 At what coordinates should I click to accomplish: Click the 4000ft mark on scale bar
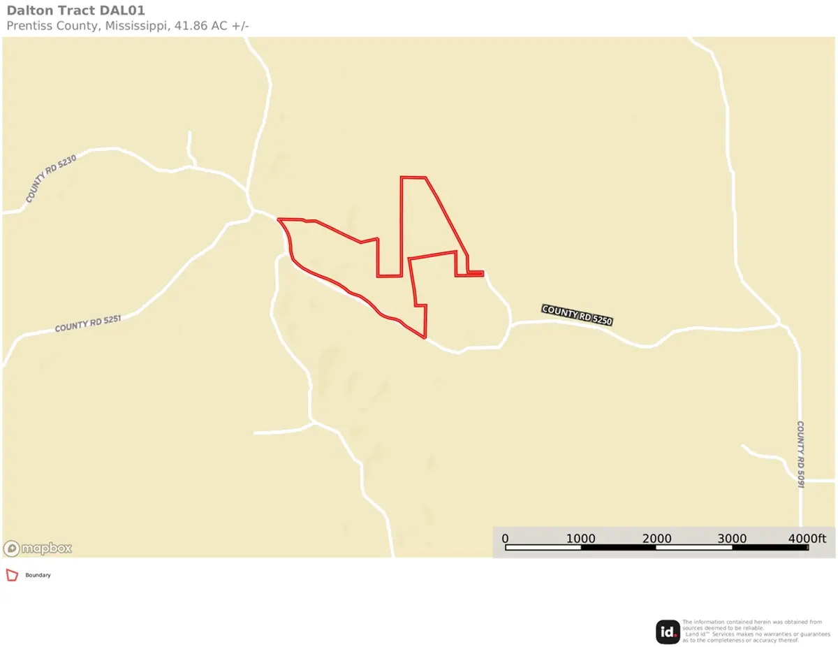[x=807, y=539]
